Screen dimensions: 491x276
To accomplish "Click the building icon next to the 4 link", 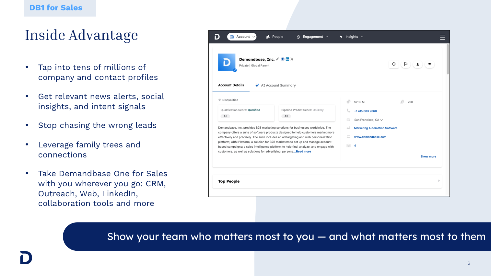I will click(x=349, y=145).
